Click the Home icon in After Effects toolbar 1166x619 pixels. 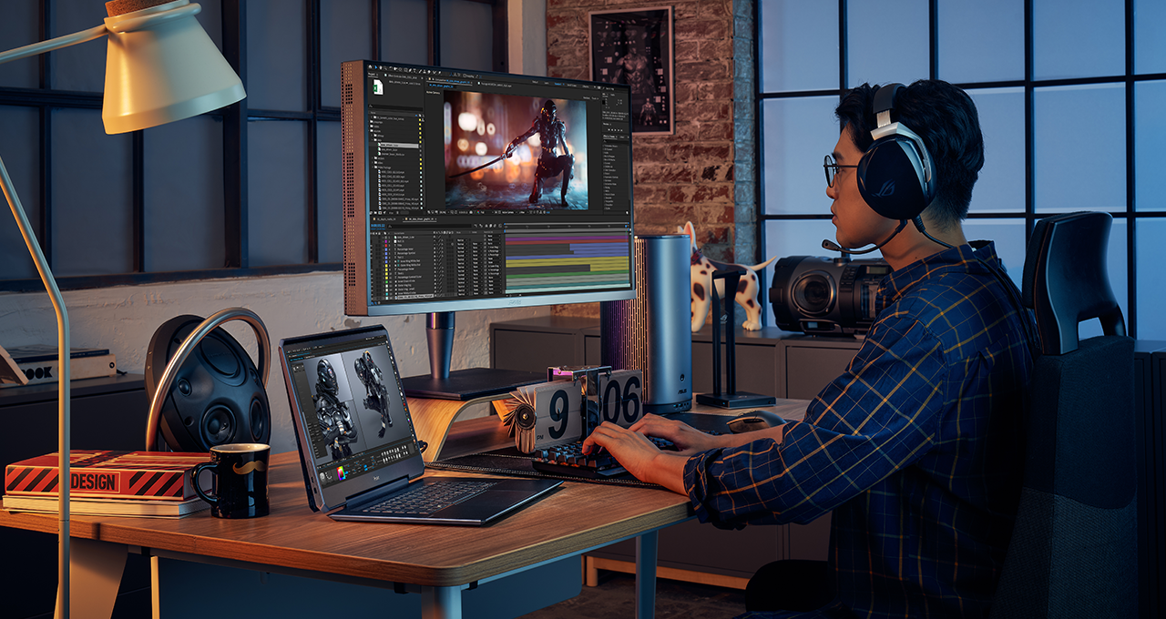[370, 67]
